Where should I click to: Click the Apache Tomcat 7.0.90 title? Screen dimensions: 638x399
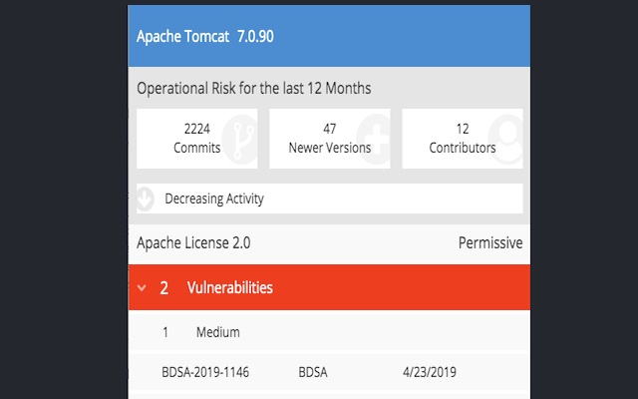tap(204, 36)
